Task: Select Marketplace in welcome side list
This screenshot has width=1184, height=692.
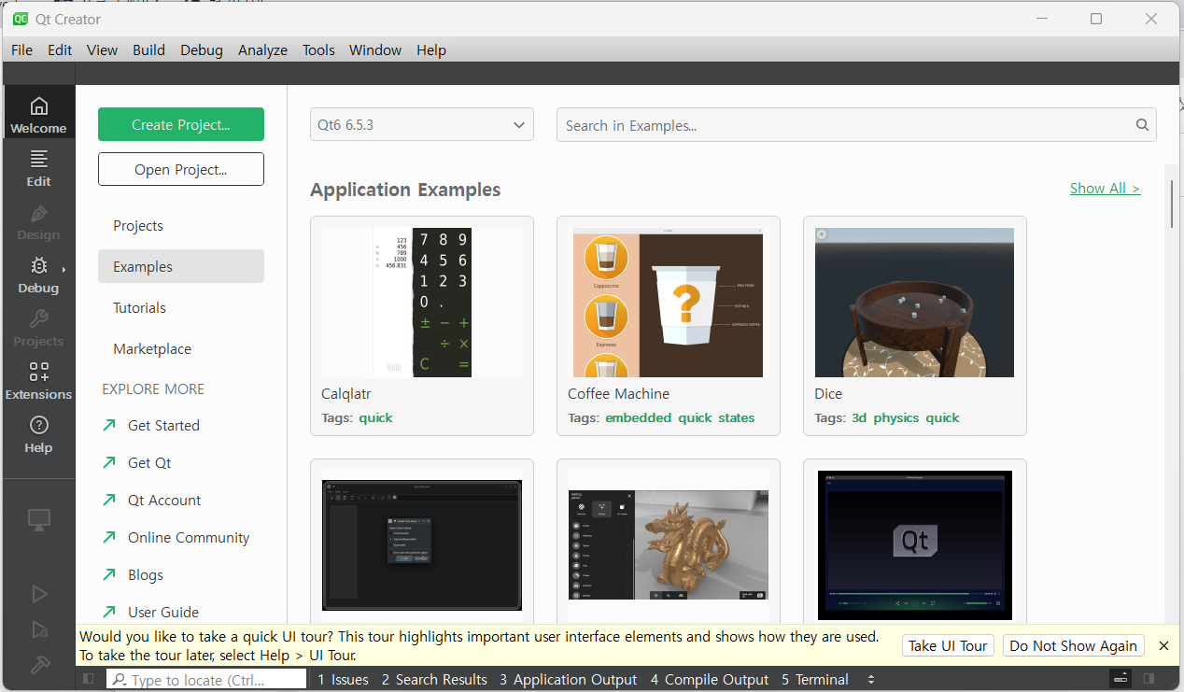Action: pos(181,348)
